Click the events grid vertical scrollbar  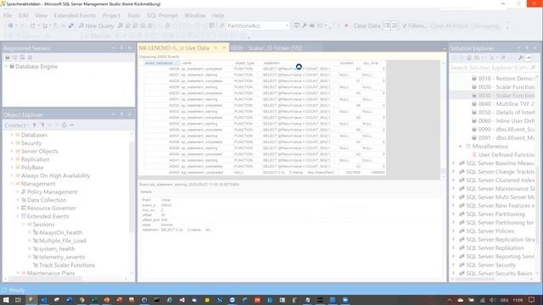coord(443,119)
